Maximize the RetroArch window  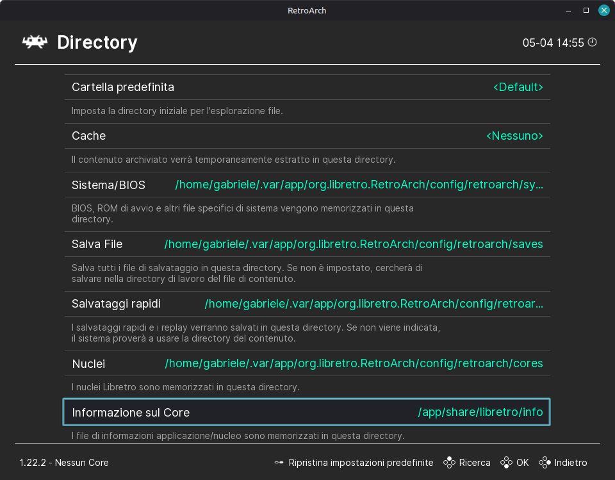[586, 11]
